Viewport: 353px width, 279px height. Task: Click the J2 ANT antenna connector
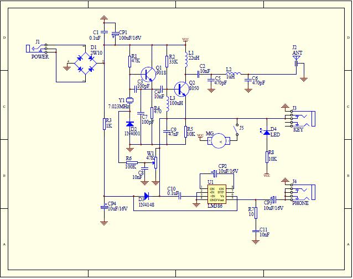click(297, 61)
